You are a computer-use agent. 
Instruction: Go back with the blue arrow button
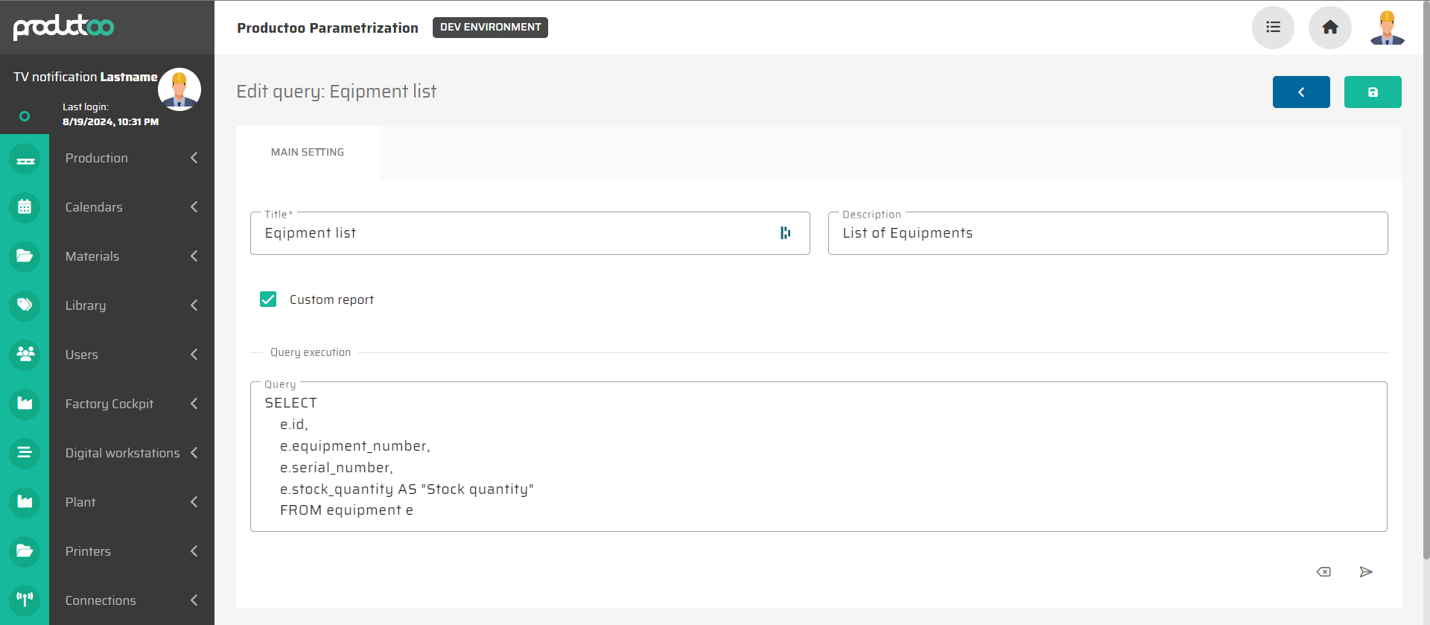[x=1300, y=92]
